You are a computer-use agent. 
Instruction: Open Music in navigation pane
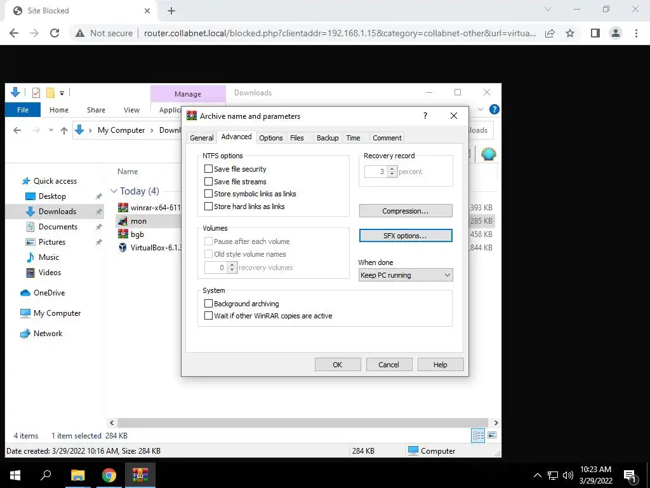tap(48, 257)
